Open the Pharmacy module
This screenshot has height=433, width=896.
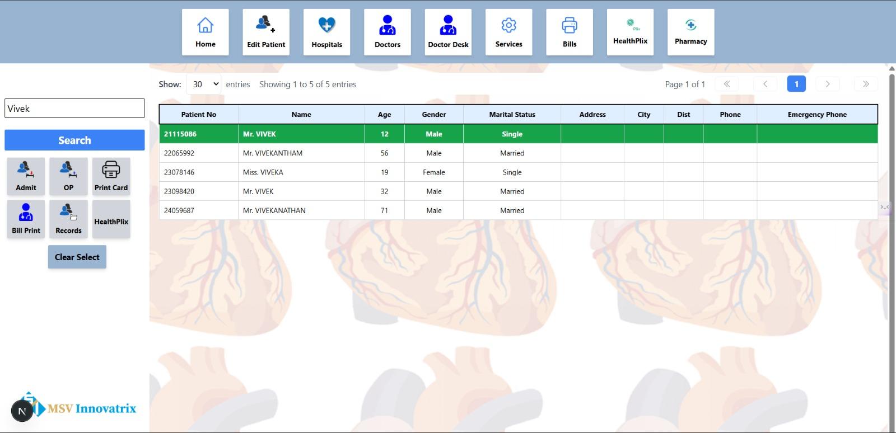(x=690, y=32)
